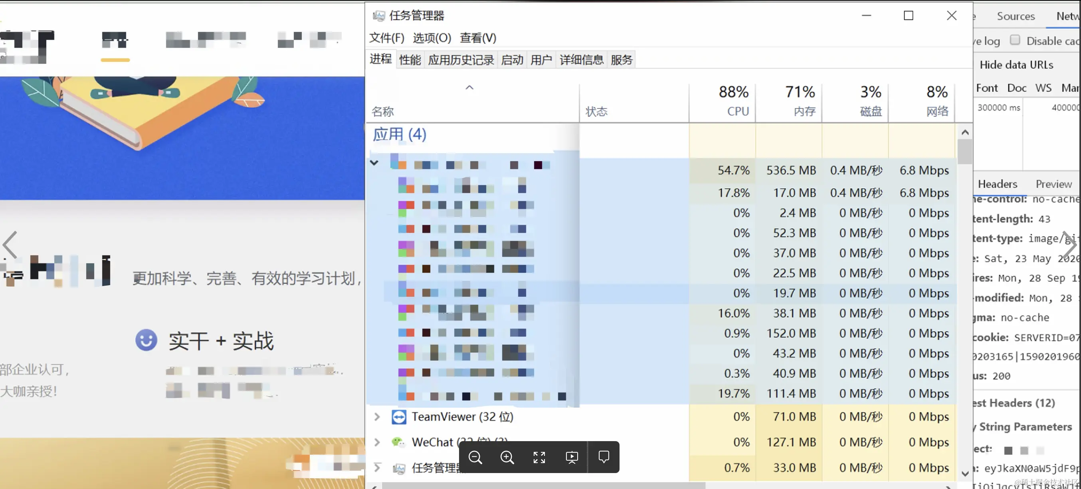
Task: Click the comment bubble icon
Action: click(604, 457)
